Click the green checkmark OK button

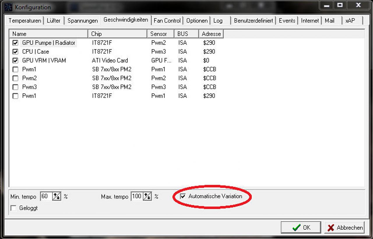[x=301, y=228]
